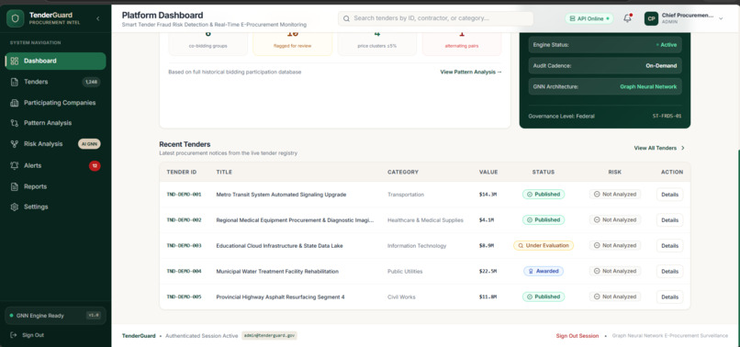Click tender ID TND-DEMO-002
The image size is (740, 347).
coord(184,220)
